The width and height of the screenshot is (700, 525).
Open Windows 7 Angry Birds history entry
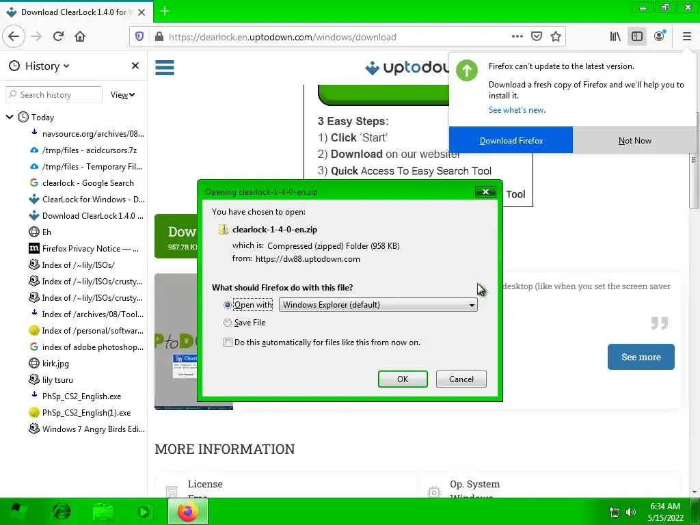pos(87,429)
